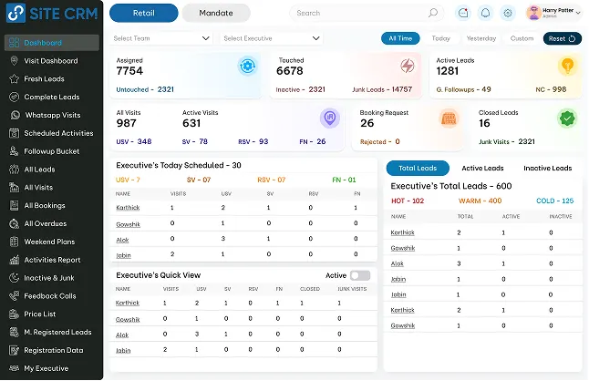
Task: Open Karthick in Today Scheduled table
Action: [128, 208]
